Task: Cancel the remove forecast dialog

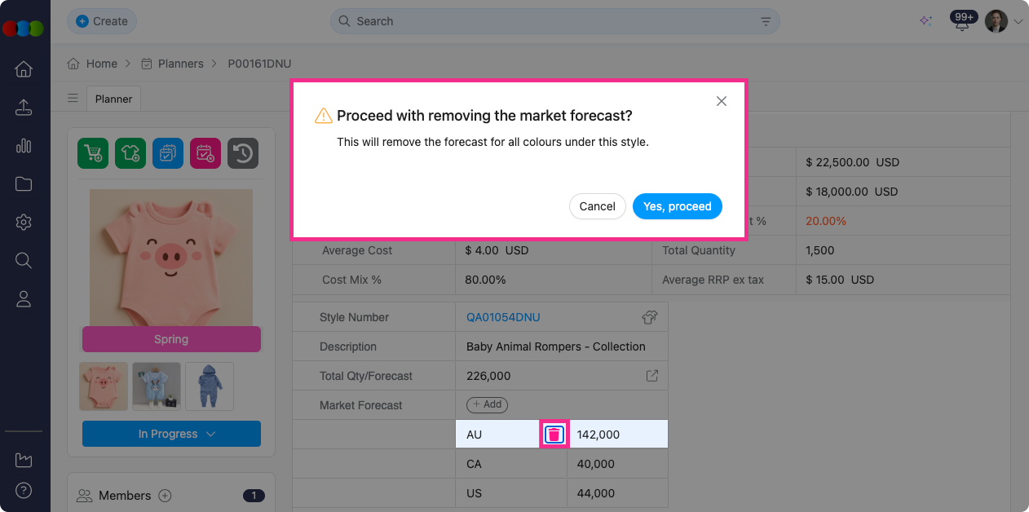Action: 597,206
